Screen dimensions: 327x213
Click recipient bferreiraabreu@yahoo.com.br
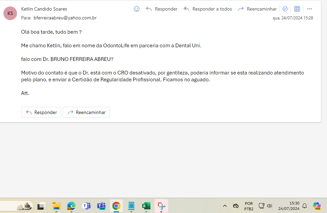tap(65, 18)
